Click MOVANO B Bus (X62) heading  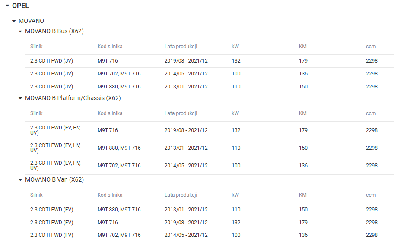[x=54, y=31]
